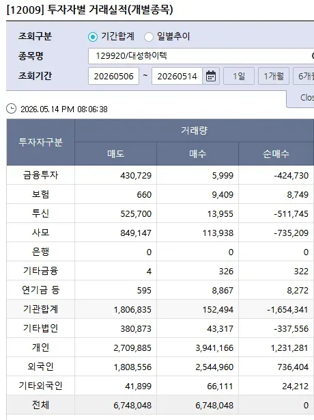Select the 전체 total row label

coord(41,405)
